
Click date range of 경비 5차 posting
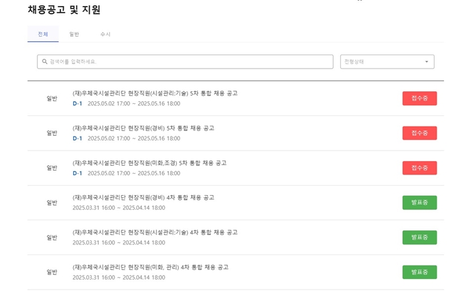pos(134,139)
